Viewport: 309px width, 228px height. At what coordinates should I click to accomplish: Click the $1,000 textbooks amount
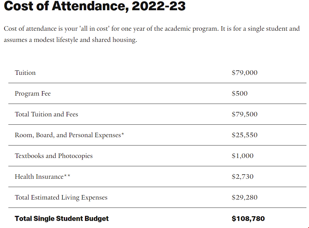coord(243,156)
